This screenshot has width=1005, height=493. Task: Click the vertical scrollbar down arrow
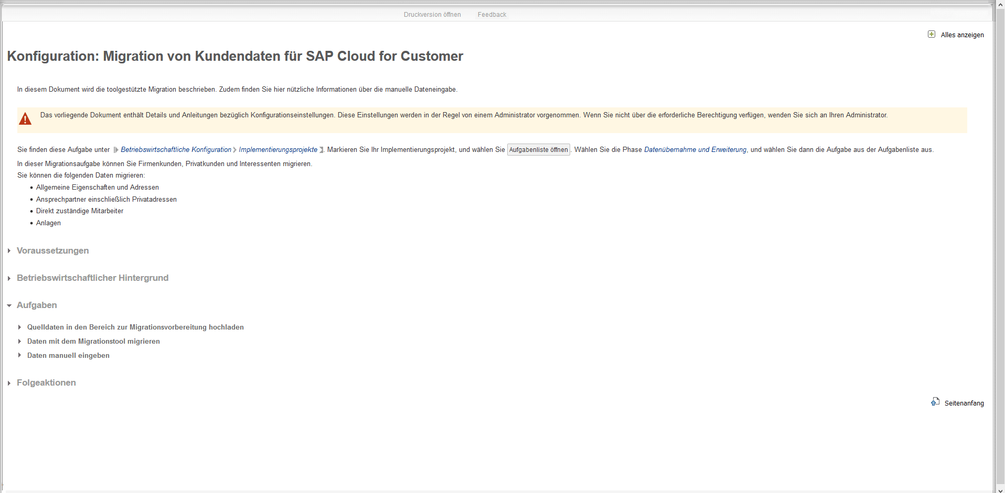pos(1000,490)
